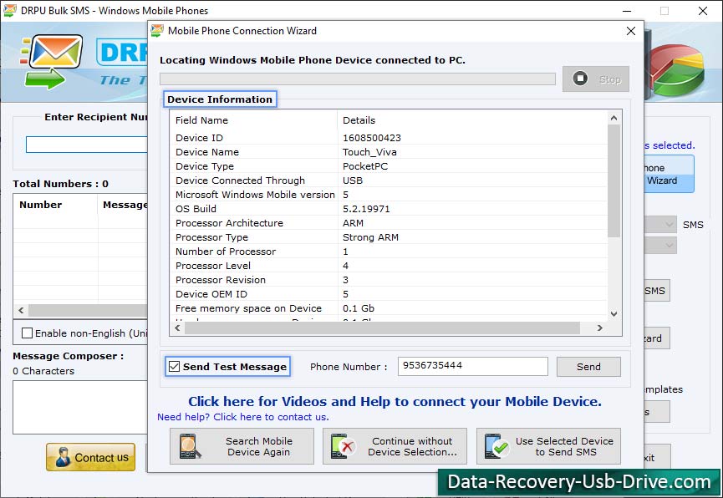Screen dimensions: 723x498
Task: Click the Number column header in main window
Action: [x=56, y=205]
